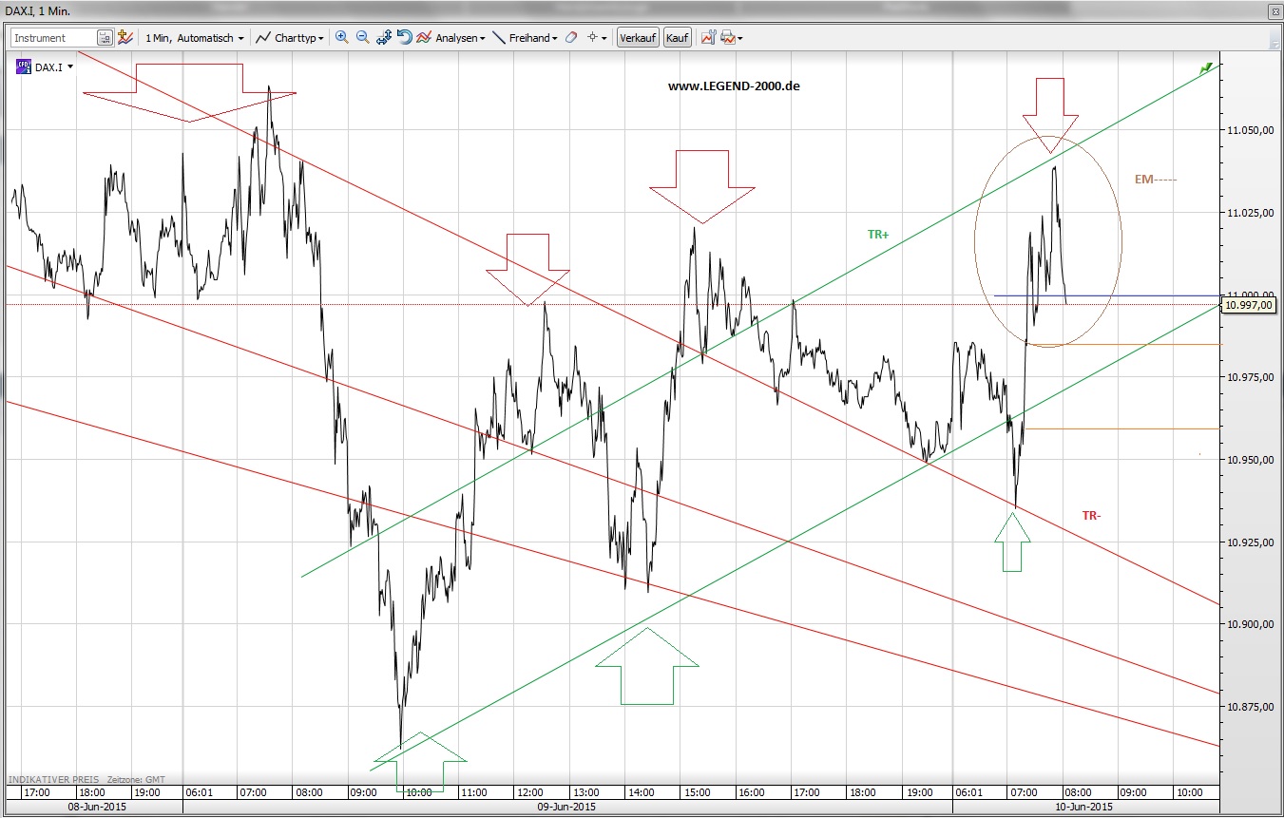Open indicator editor via yellow pencil icon

125,37
